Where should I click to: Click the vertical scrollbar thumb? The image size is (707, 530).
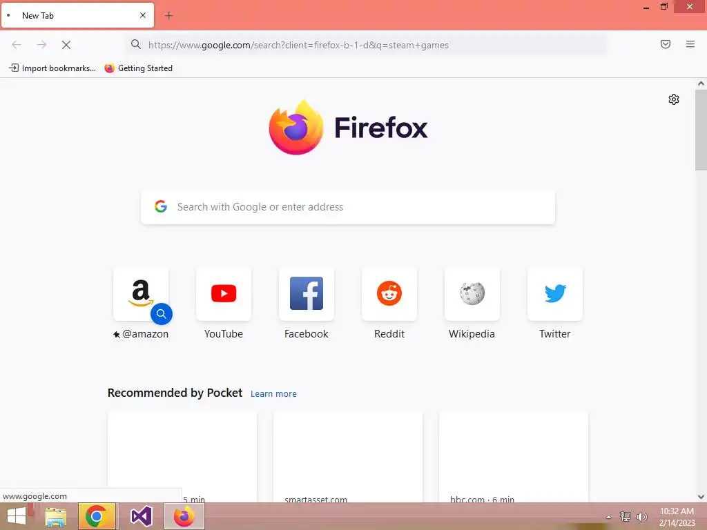[701, 130]
